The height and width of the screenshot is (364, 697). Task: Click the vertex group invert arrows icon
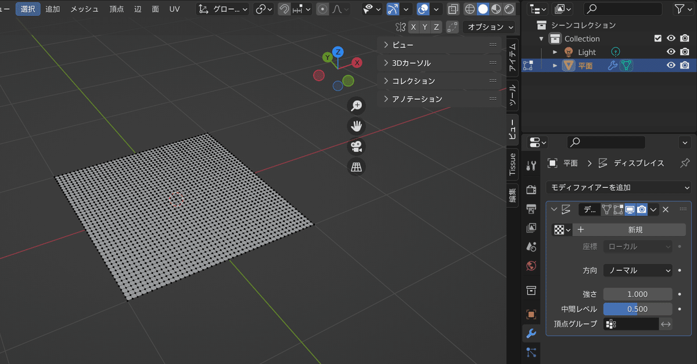666,324
